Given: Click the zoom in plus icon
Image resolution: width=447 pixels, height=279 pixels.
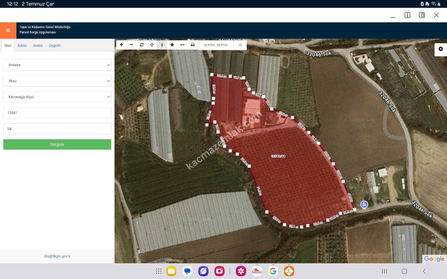Looking at the screenshot, I should (x=121, y=45).
